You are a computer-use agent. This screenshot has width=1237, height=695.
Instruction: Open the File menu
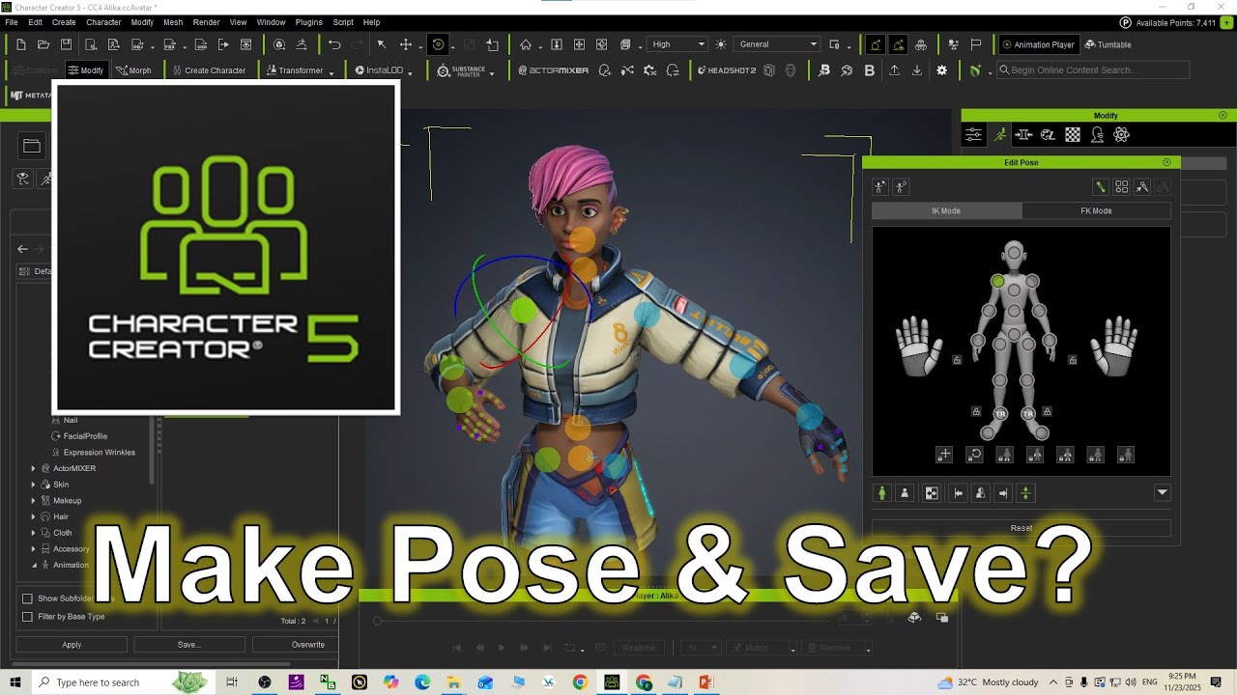pos(12,22)
